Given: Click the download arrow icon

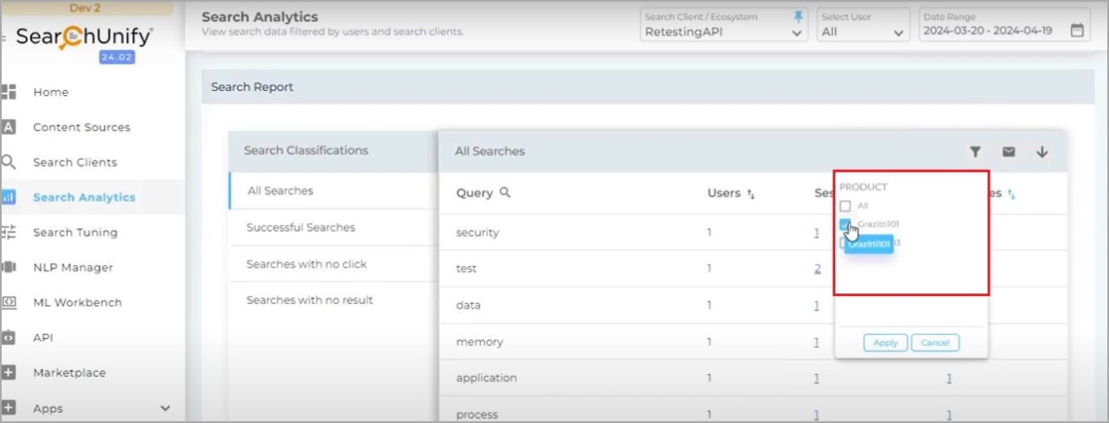Looking at the screenshot, I should (1042, 152).
